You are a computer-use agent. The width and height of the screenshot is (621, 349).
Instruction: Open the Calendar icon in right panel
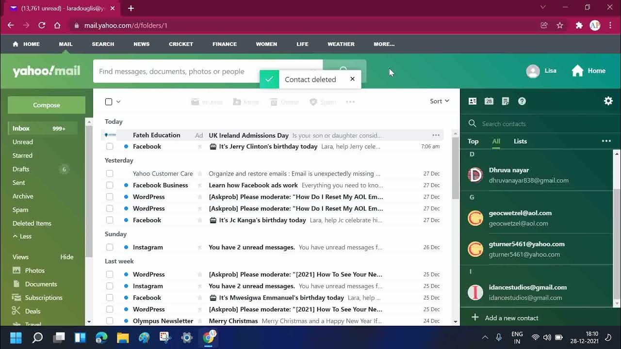tap(489, 101)
